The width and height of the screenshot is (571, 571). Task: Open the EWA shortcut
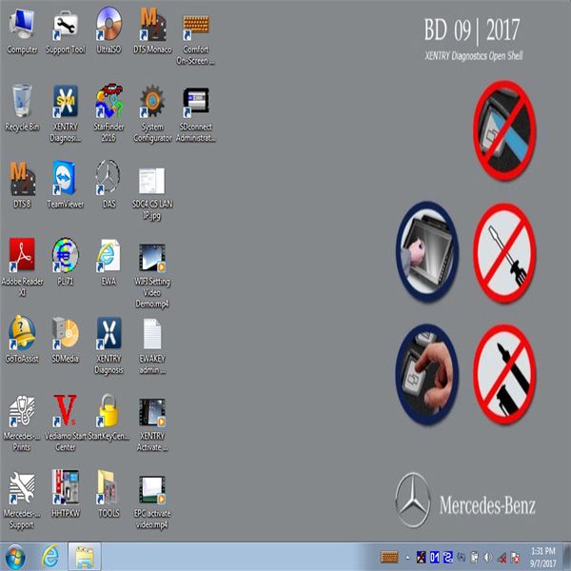(108, 263)
